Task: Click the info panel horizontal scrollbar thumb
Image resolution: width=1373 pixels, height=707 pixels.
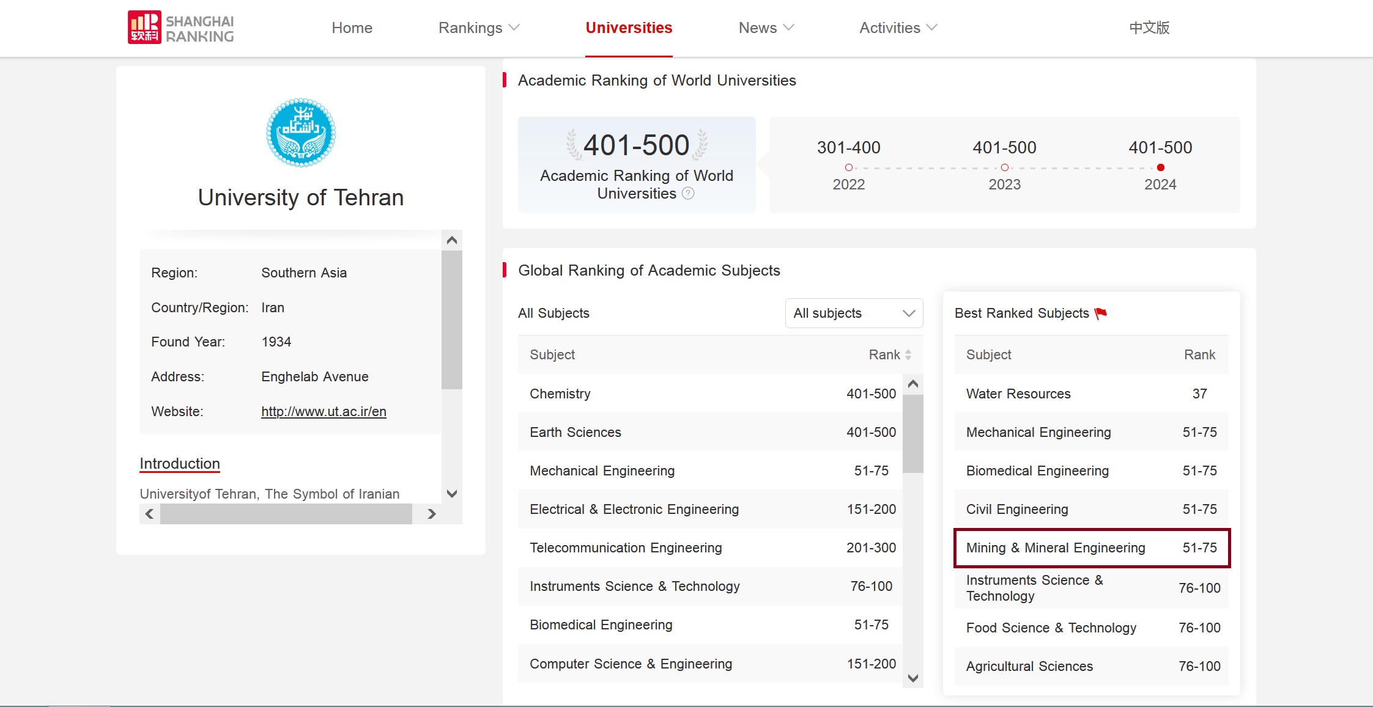Action: point(286,514)
